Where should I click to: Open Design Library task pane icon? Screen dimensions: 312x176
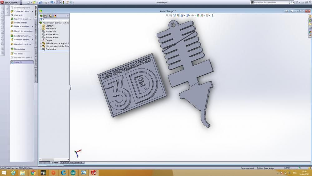point(310,20)
